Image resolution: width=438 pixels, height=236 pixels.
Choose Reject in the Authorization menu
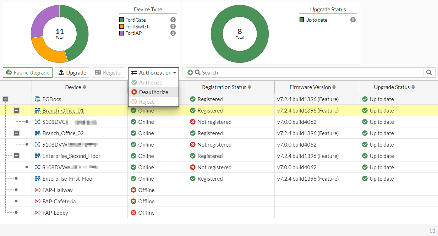click(146, 102)
